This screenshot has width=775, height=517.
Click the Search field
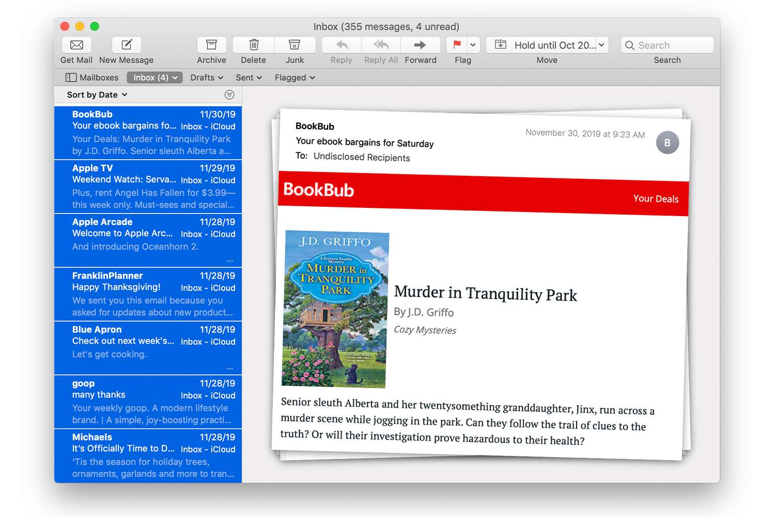668,45
